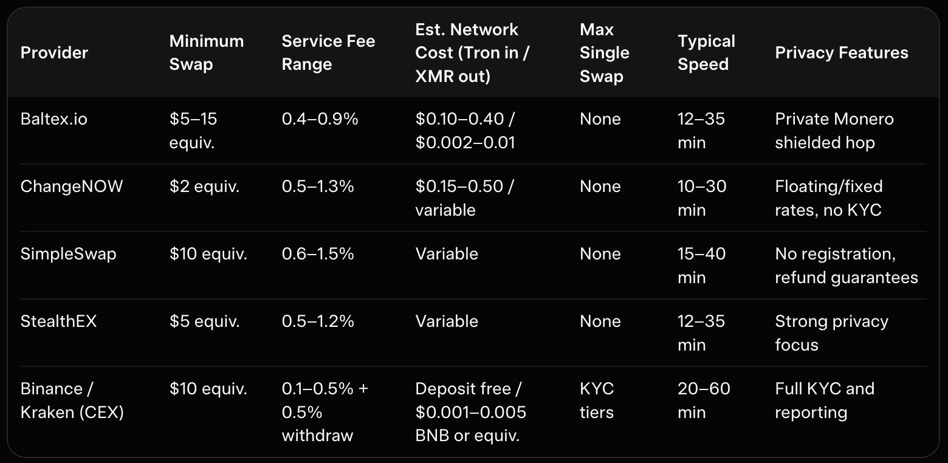This screenshot has width=948, height=463.
Task: Click the ChangeNOW provider name
Action: [x=72, y=187]
